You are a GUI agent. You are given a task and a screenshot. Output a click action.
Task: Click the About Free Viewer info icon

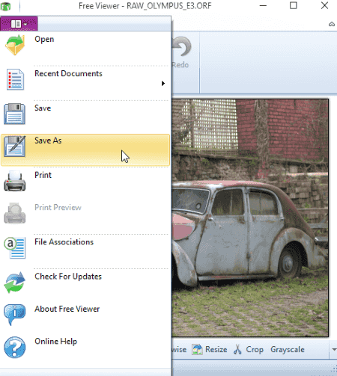coord(14,315)
